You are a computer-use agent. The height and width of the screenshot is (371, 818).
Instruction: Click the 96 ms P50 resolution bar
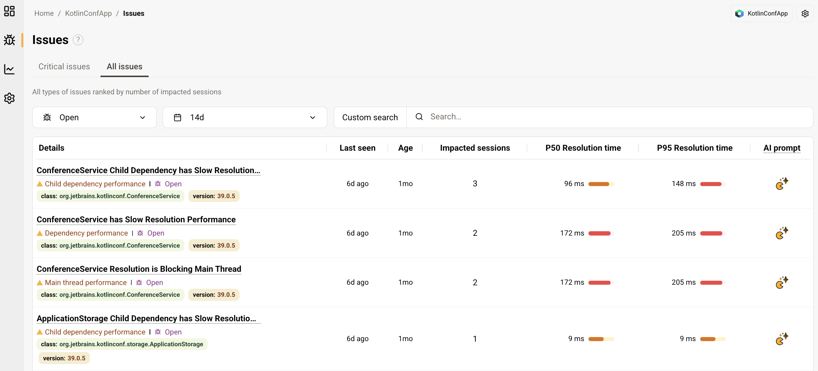[601, 184]
